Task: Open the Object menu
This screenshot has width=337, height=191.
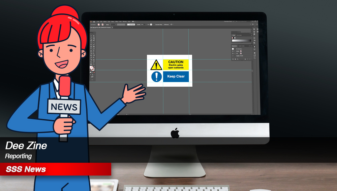Action: point(105,22)
